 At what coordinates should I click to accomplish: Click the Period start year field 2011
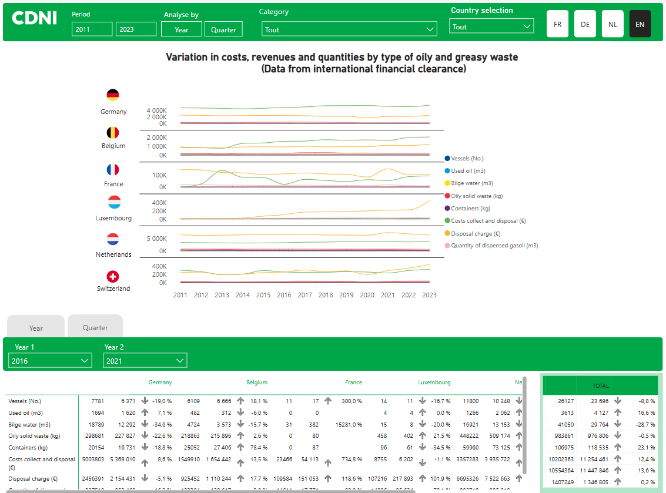[x=92, y=29]
